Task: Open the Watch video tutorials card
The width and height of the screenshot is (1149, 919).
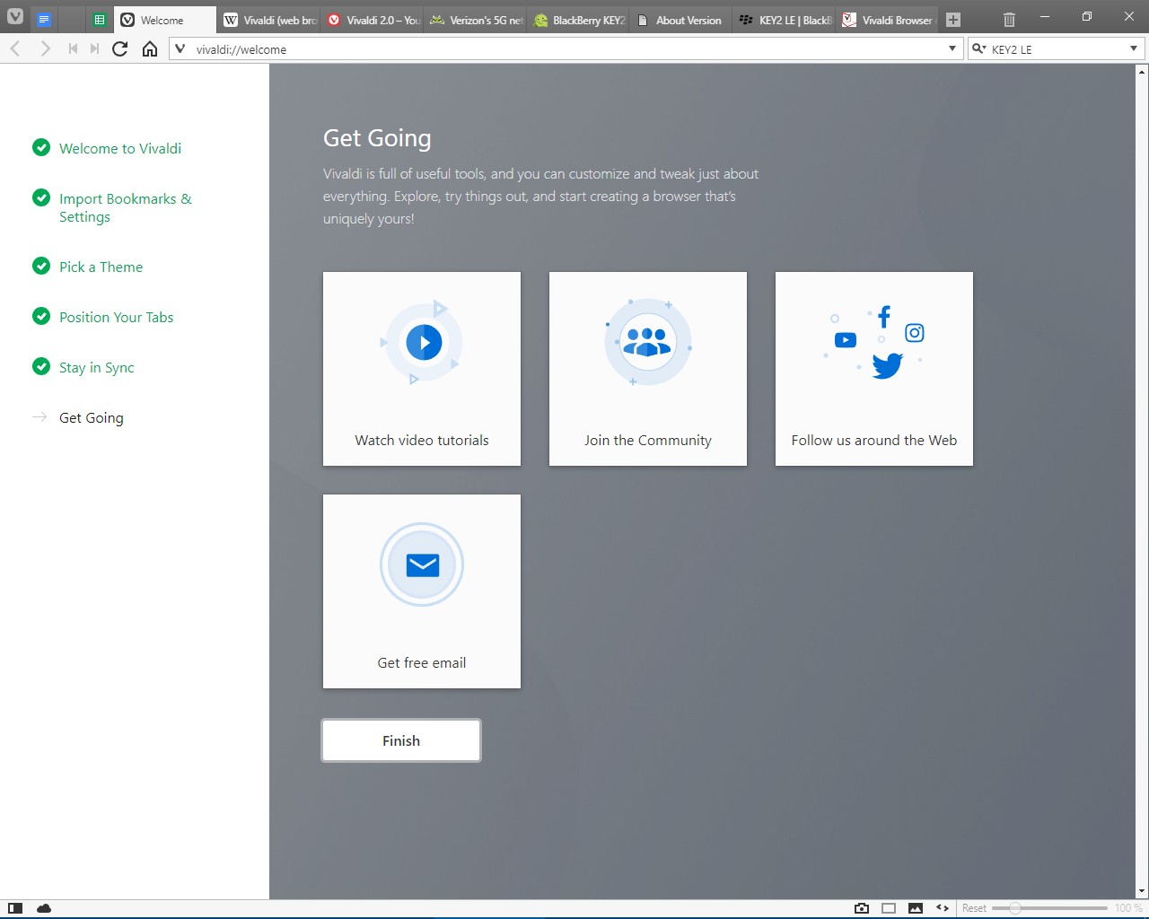Action: pos(422,369)
